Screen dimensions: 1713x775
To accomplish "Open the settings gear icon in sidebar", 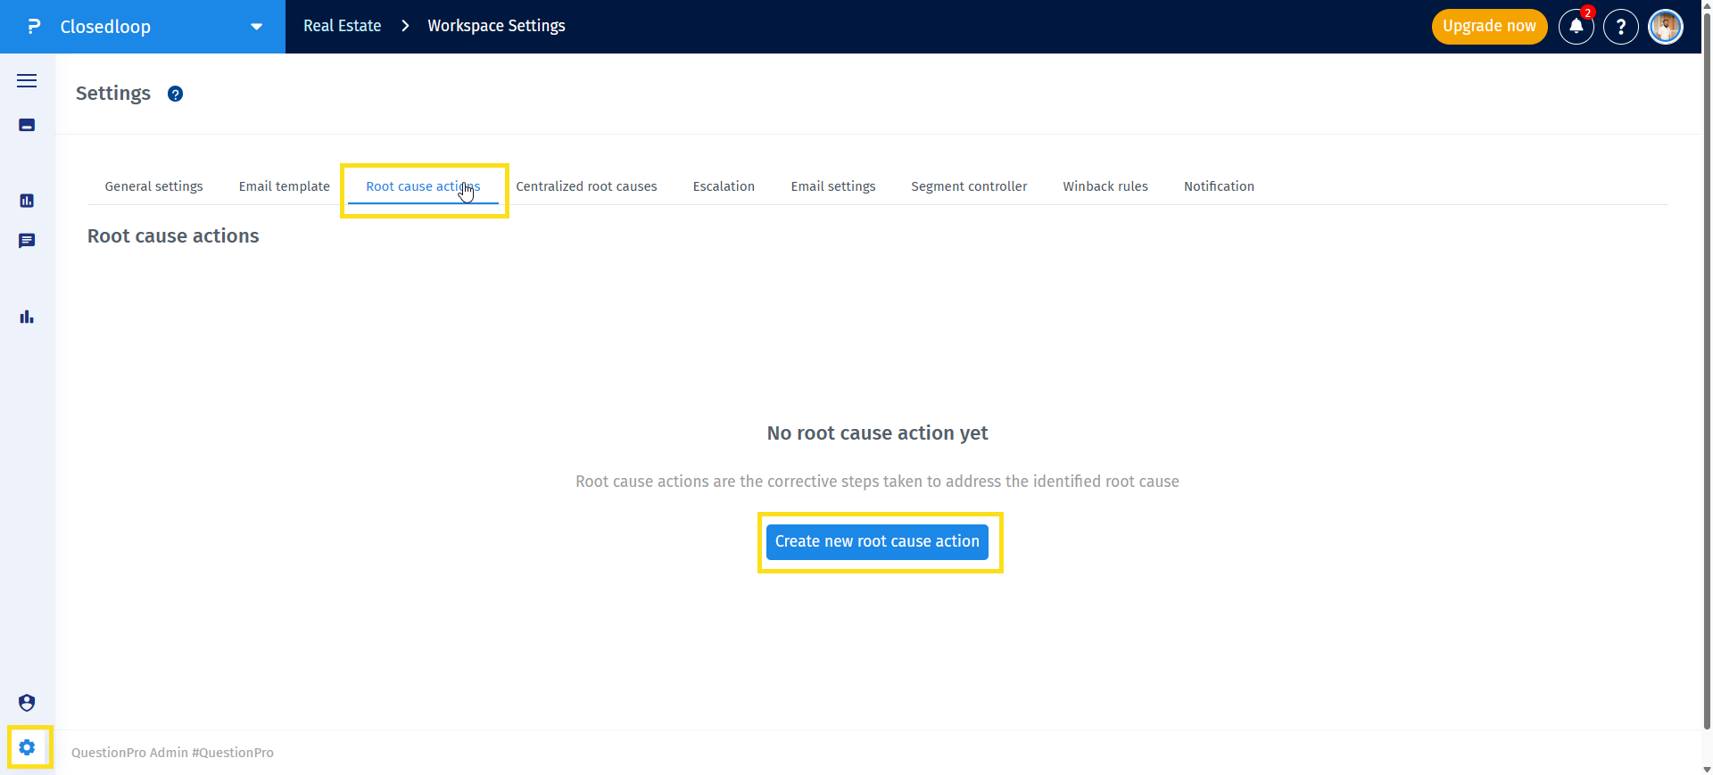I will click(x=27, y=747).
